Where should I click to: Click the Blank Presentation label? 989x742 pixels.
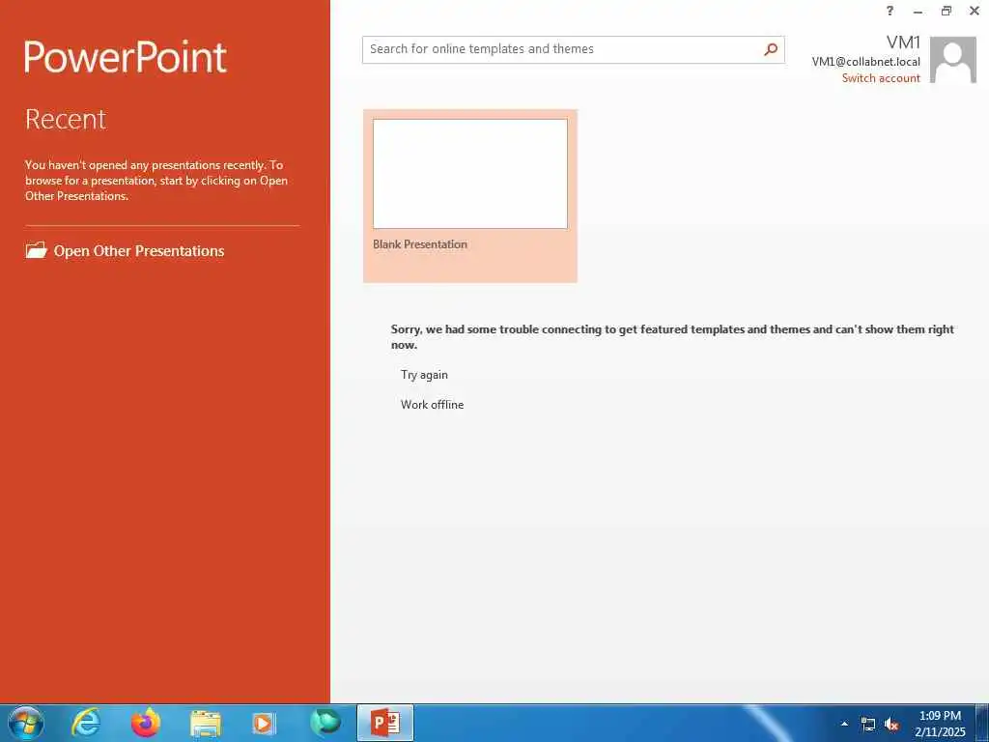coord(420,244)
